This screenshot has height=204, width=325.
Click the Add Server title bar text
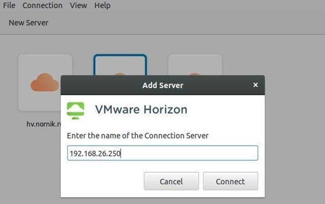click(x=163, y=85)
